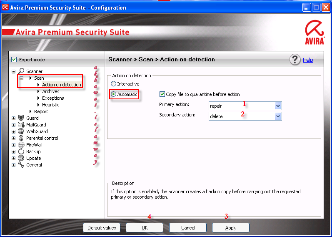Screen dimensions: 332x237
Task: Click the Apply button
Action: click(231, 228)
